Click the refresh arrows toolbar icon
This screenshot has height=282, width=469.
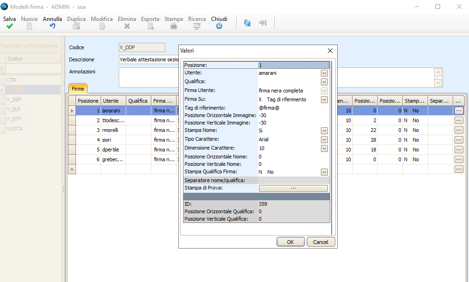tap(247, 23)
